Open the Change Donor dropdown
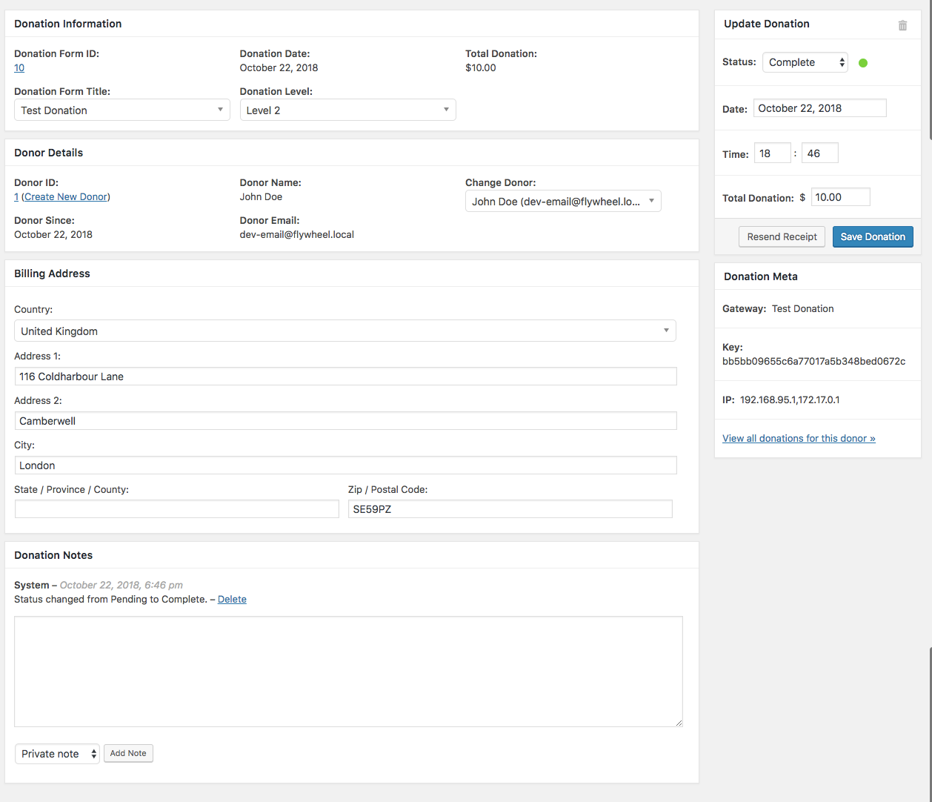The height and width of the screenshot is (802, 932). coord(563,202)
